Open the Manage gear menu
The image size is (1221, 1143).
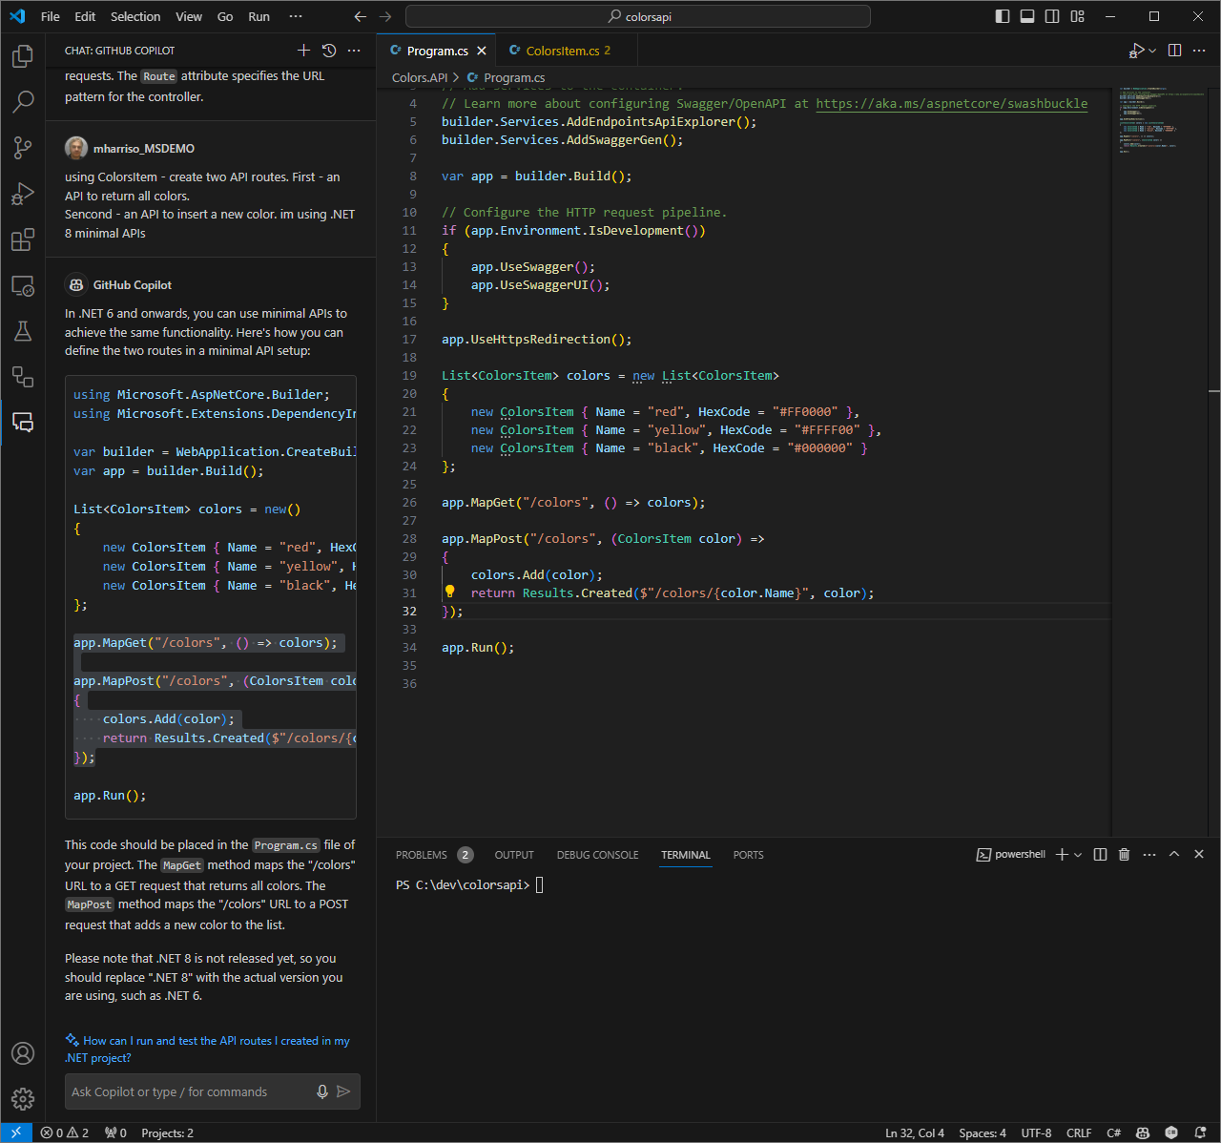tap(23, 1099)
